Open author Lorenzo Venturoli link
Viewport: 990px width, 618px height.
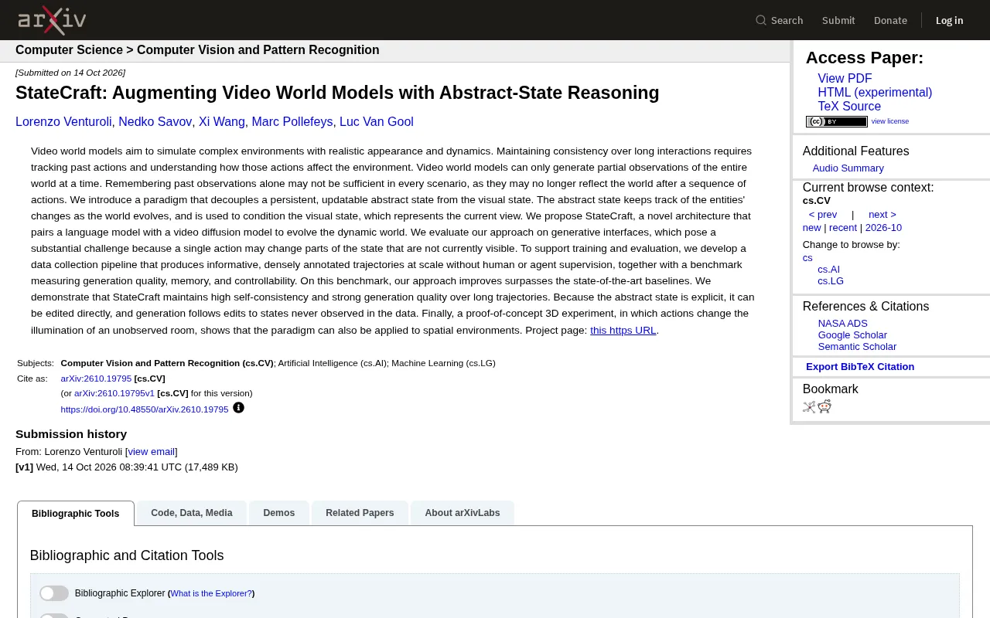63,122
